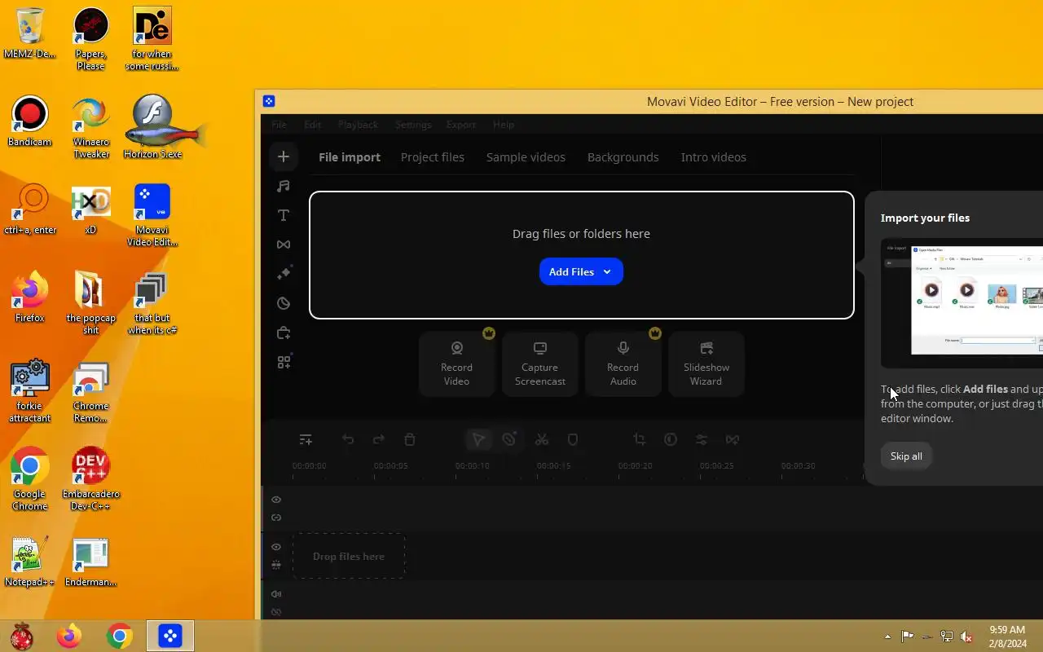Viewport: 1043px width, 652px height.
Task: Click the muted speaker tray icon
Action: click(966, 637)
